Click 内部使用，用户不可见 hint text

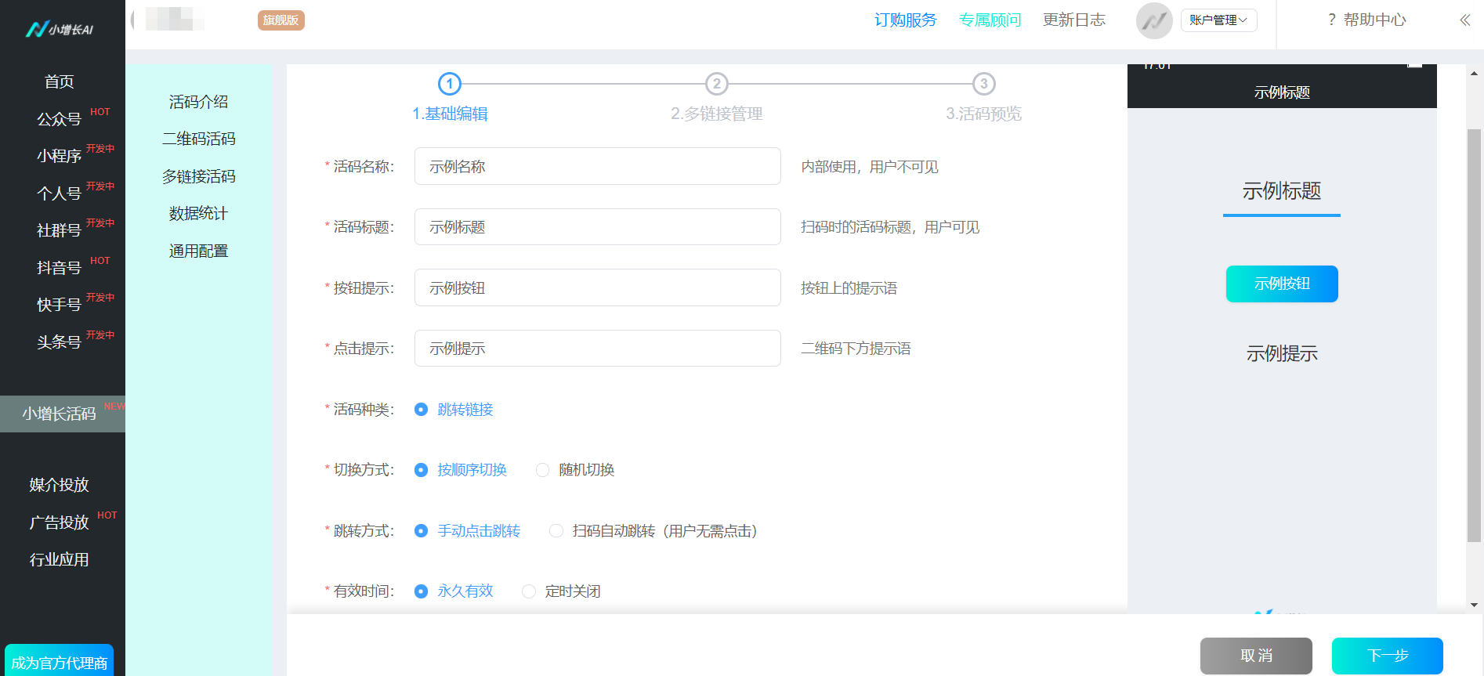[870, 167]
